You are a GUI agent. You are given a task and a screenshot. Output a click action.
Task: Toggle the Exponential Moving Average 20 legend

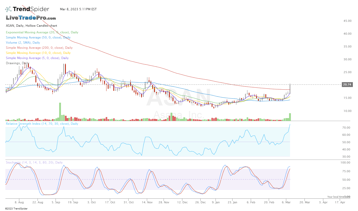(42, 32)
